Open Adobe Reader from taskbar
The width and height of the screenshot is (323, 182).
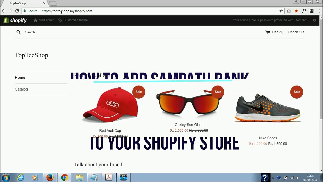[109, 177]
